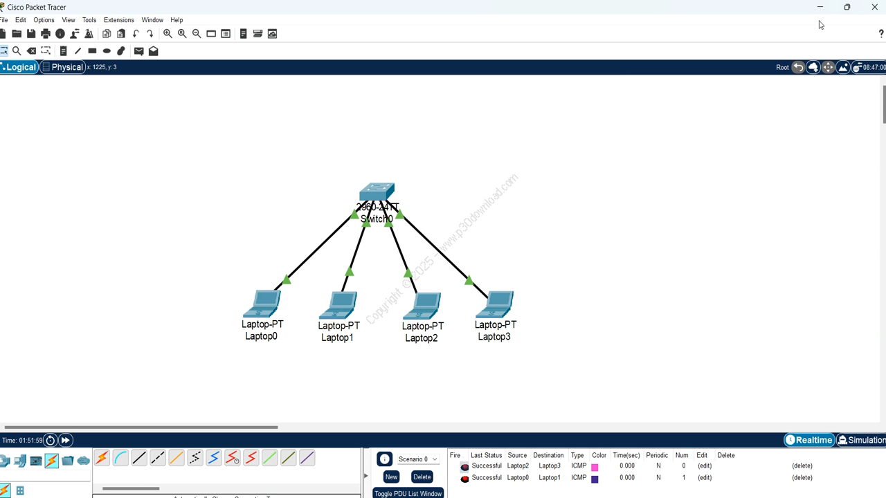Fire the Laptop0 to Laptop1 PDU
The image size is (886, 498).
(464, 479)
